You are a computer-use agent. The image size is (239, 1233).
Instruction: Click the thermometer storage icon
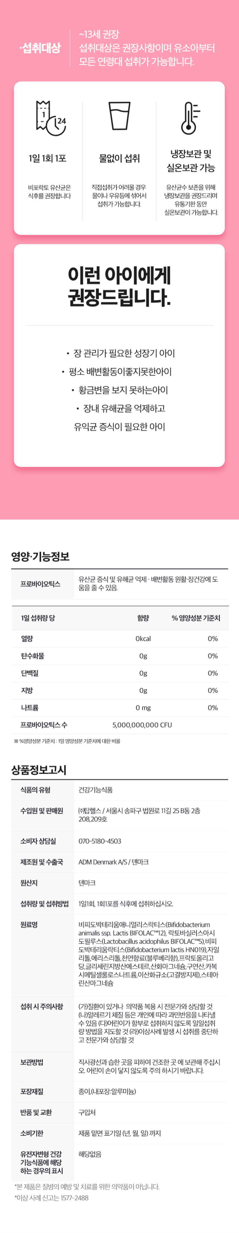click(x=190, y=118)
